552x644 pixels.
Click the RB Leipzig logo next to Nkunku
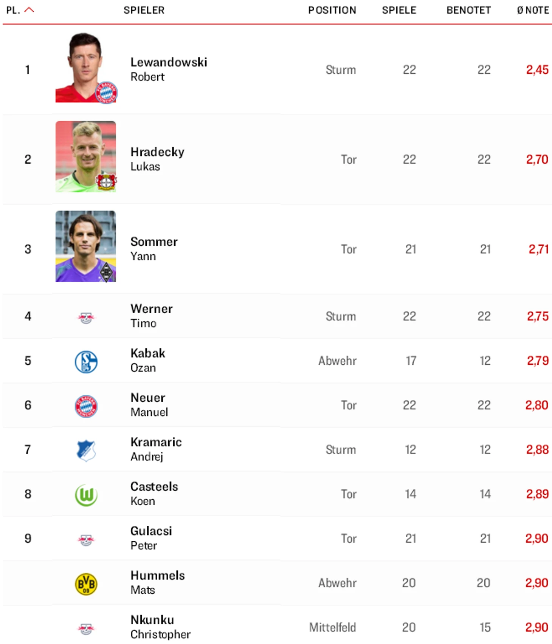(86, 629)
